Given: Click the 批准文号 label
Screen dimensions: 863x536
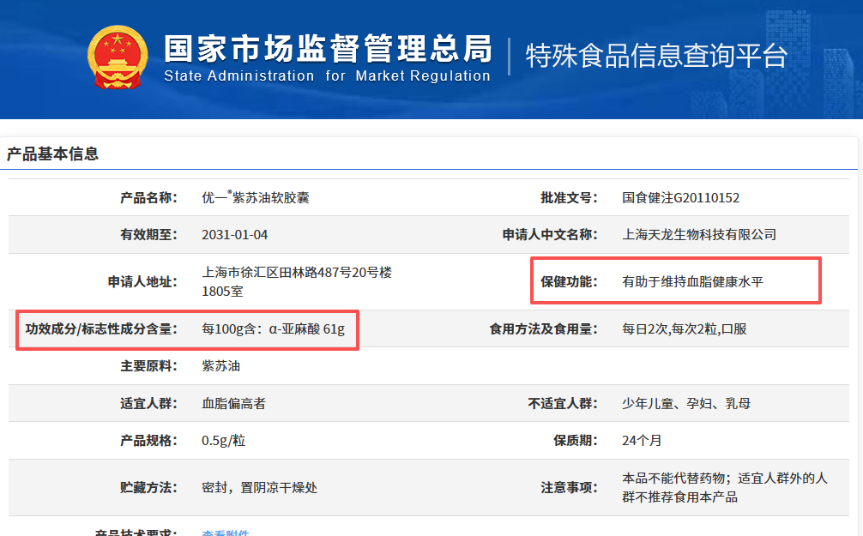Looking at the screenshot, I should click(x=569, y=197).
